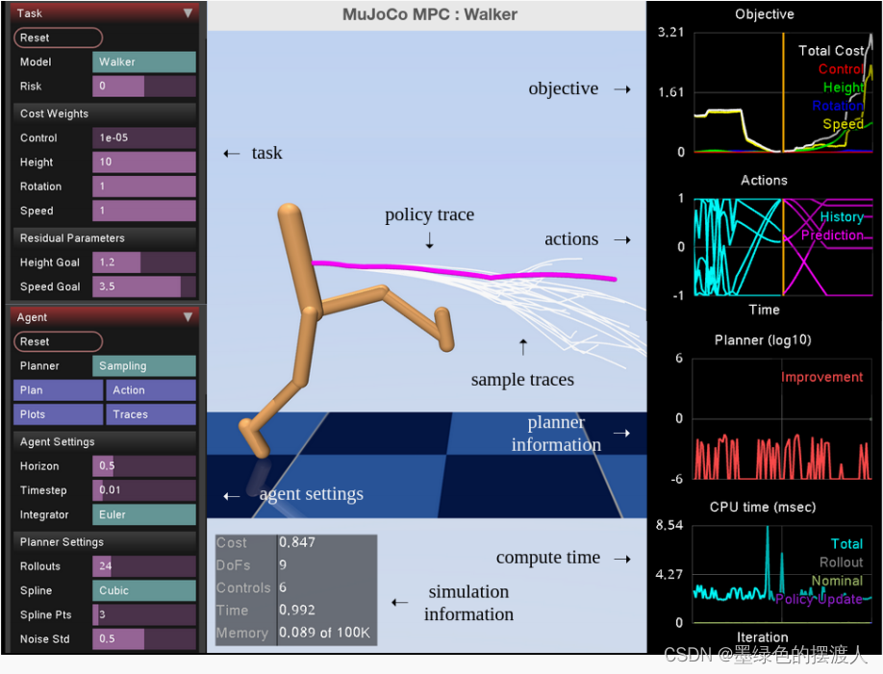Open the Spline dropdown showing Cubic
This screenshot has width=883, height=674.
point(144,590)
